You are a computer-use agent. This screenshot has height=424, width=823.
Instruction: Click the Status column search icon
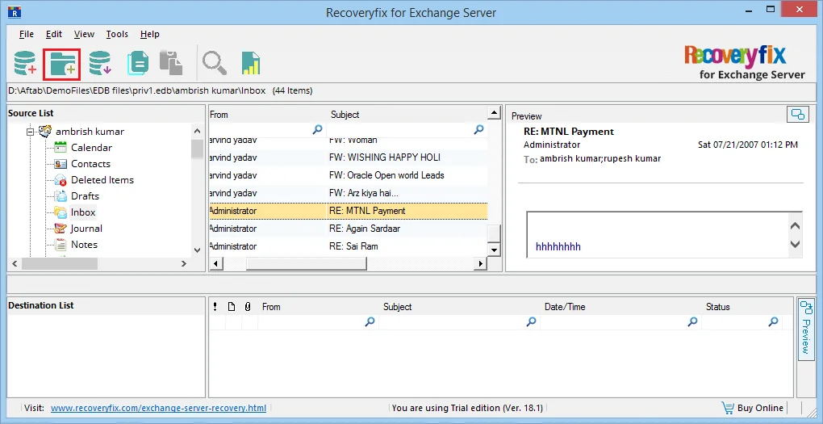click(773, 321)
